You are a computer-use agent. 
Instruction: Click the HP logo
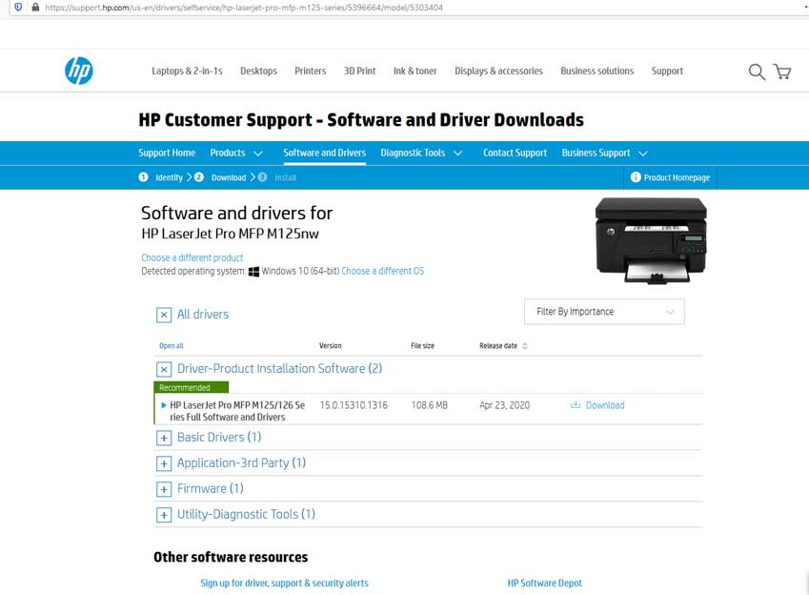[x=79, y=71]
